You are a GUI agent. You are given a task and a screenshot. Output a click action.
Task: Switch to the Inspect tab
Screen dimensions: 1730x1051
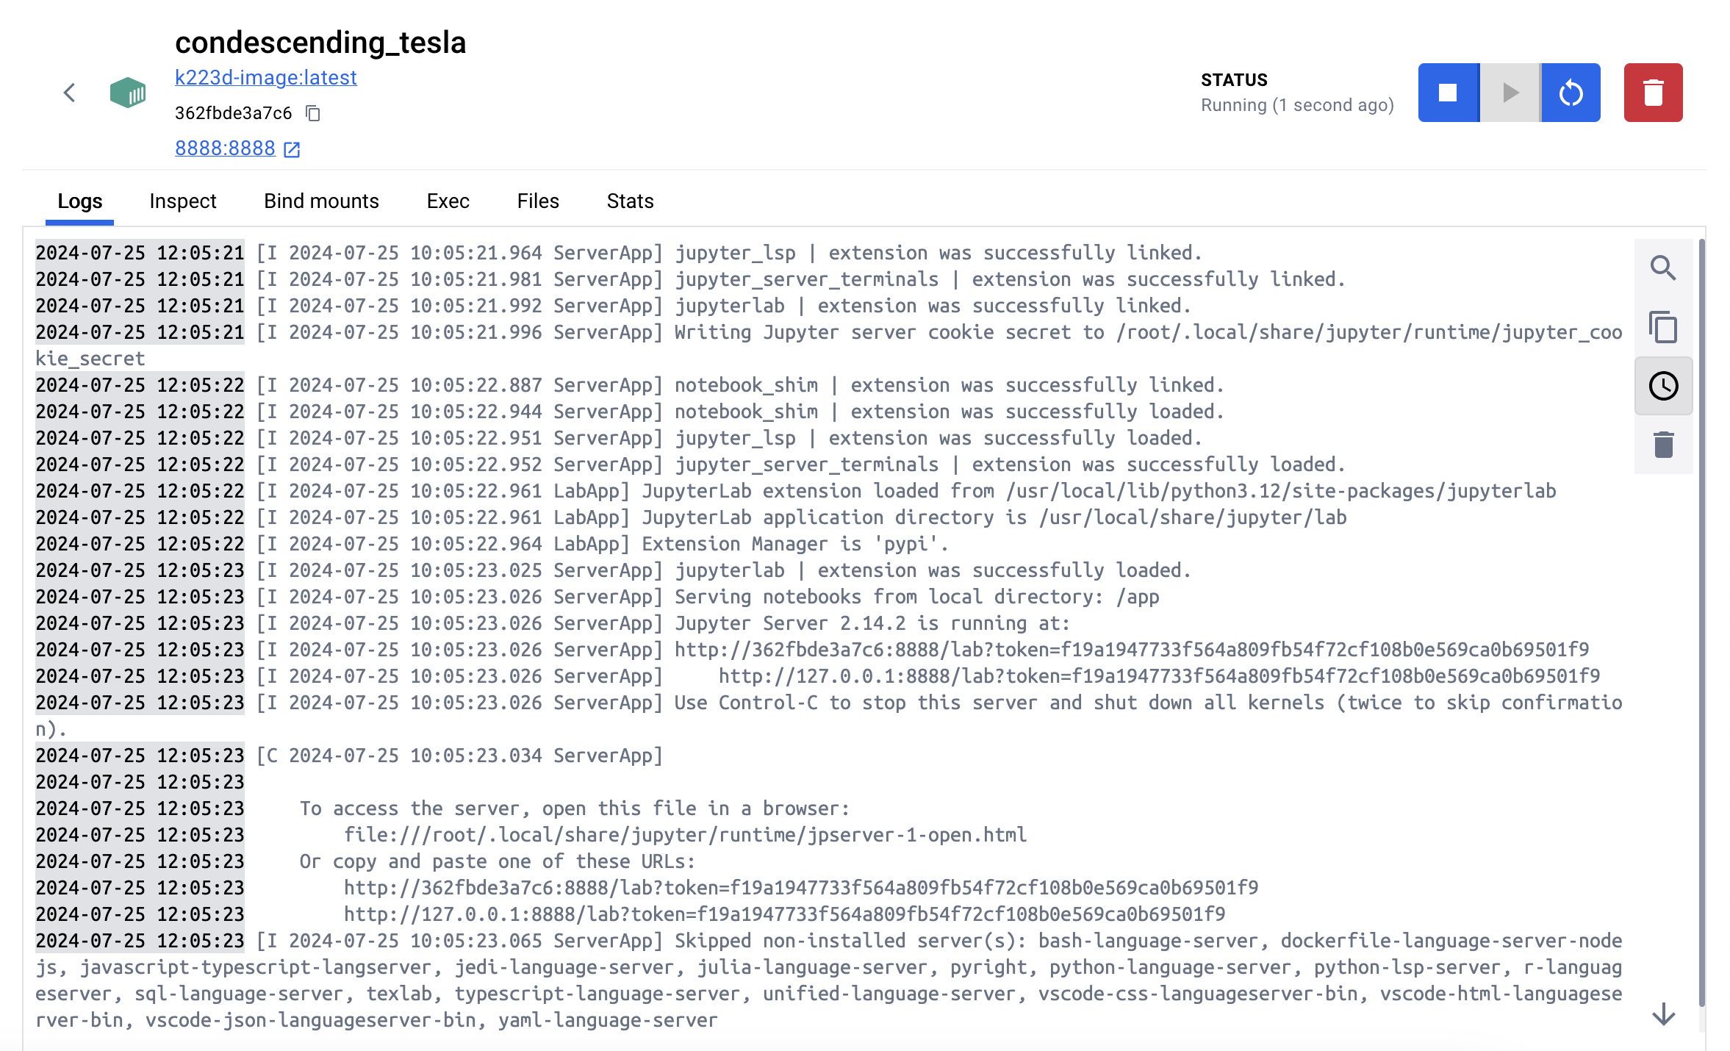tap(183, 201)
